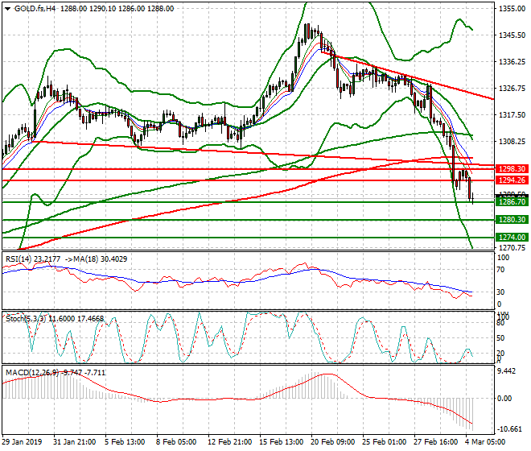Click the 1355.00 price scale value
Screen dimensions: 531x451
pyautogui.click(x=512, y=9)
